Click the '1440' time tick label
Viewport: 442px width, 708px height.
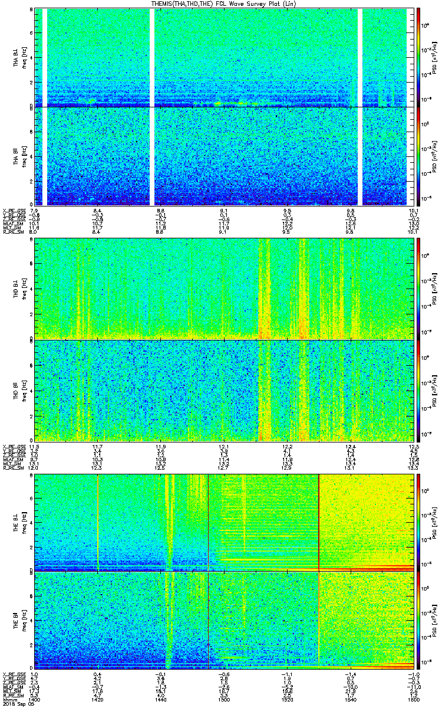click(160, 699)
